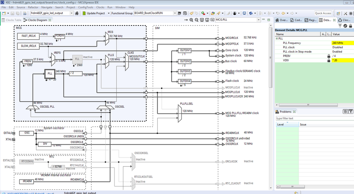This screenshot has width=354, height=194.
Task: Click the third display-mode icon after zoom out
Action: tap(212, 20)
